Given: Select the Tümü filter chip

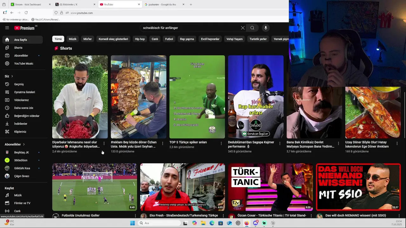Looking at the screenshot, I should pos(58,39).
